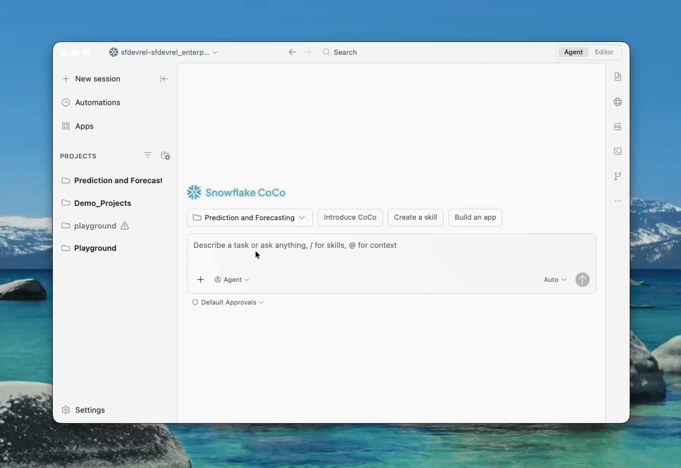Open the git branch source control icon
This screenshot has height=468, width=681.
point(618,176)
